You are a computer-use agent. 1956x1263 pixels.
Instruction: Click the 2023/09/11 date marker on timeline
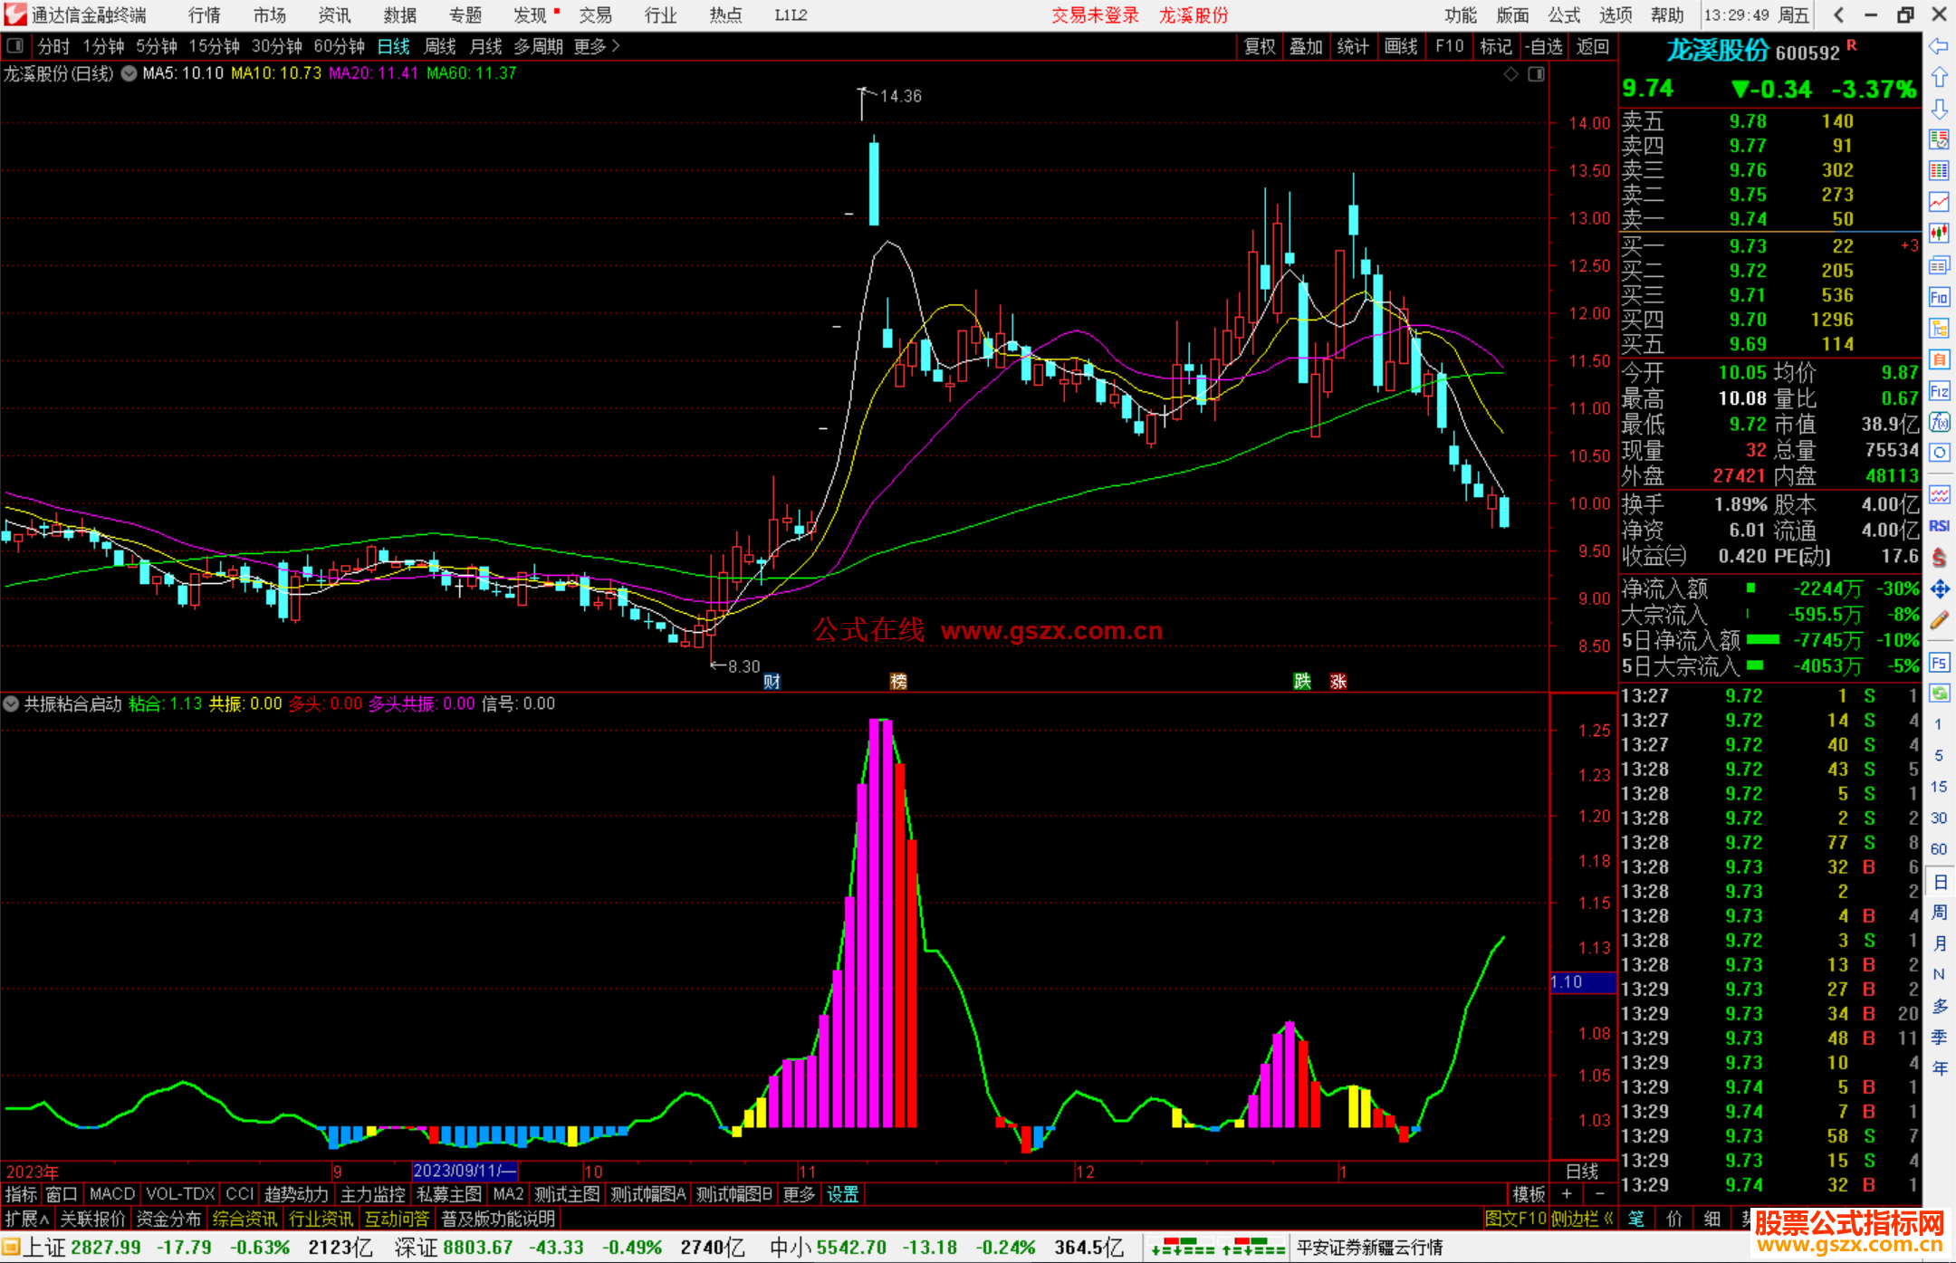tap(464, 1171)
